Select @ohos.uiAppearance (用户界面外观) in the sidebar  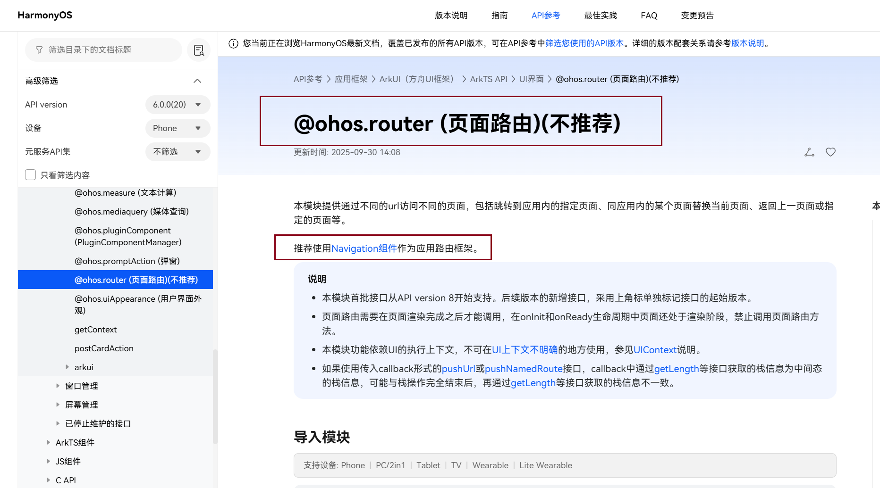tap(138, 305)
